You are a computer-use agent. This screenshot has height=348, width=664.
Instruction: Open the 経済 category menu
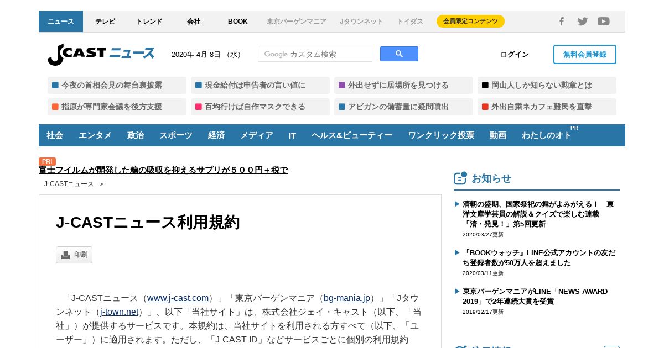(x=216, y=135)
